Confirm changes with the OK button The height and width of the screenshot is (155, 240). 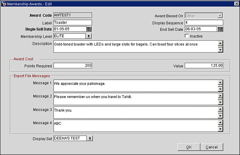[x=189, y=147]
